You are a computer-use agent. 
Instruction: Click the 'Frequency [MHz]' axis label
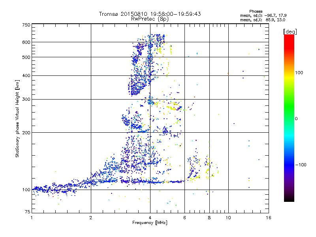click(x=150, y=223)
